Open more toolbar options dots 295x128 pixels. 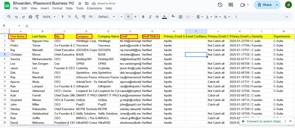pos(236,17)
